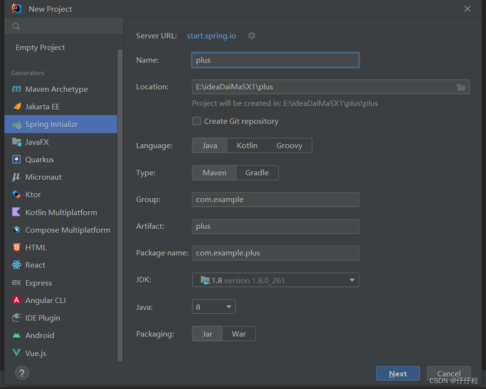Click the Ktor generator icon
The width and height of the screenshot is (486, 389).
click(x=17, y=194)
